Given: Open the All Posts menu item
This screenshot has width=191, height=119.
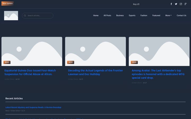Looking at the screenshot, I should (x=107, y=15).
